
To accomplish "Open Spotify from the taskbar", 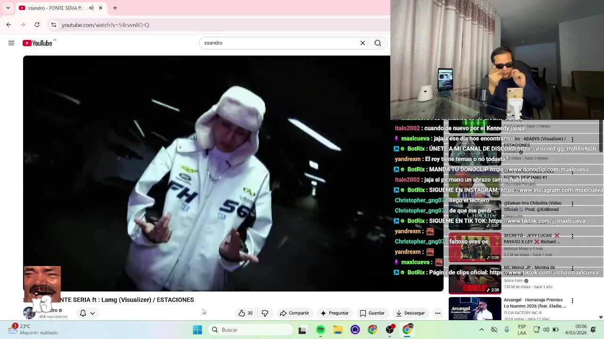I will point(320,330).
